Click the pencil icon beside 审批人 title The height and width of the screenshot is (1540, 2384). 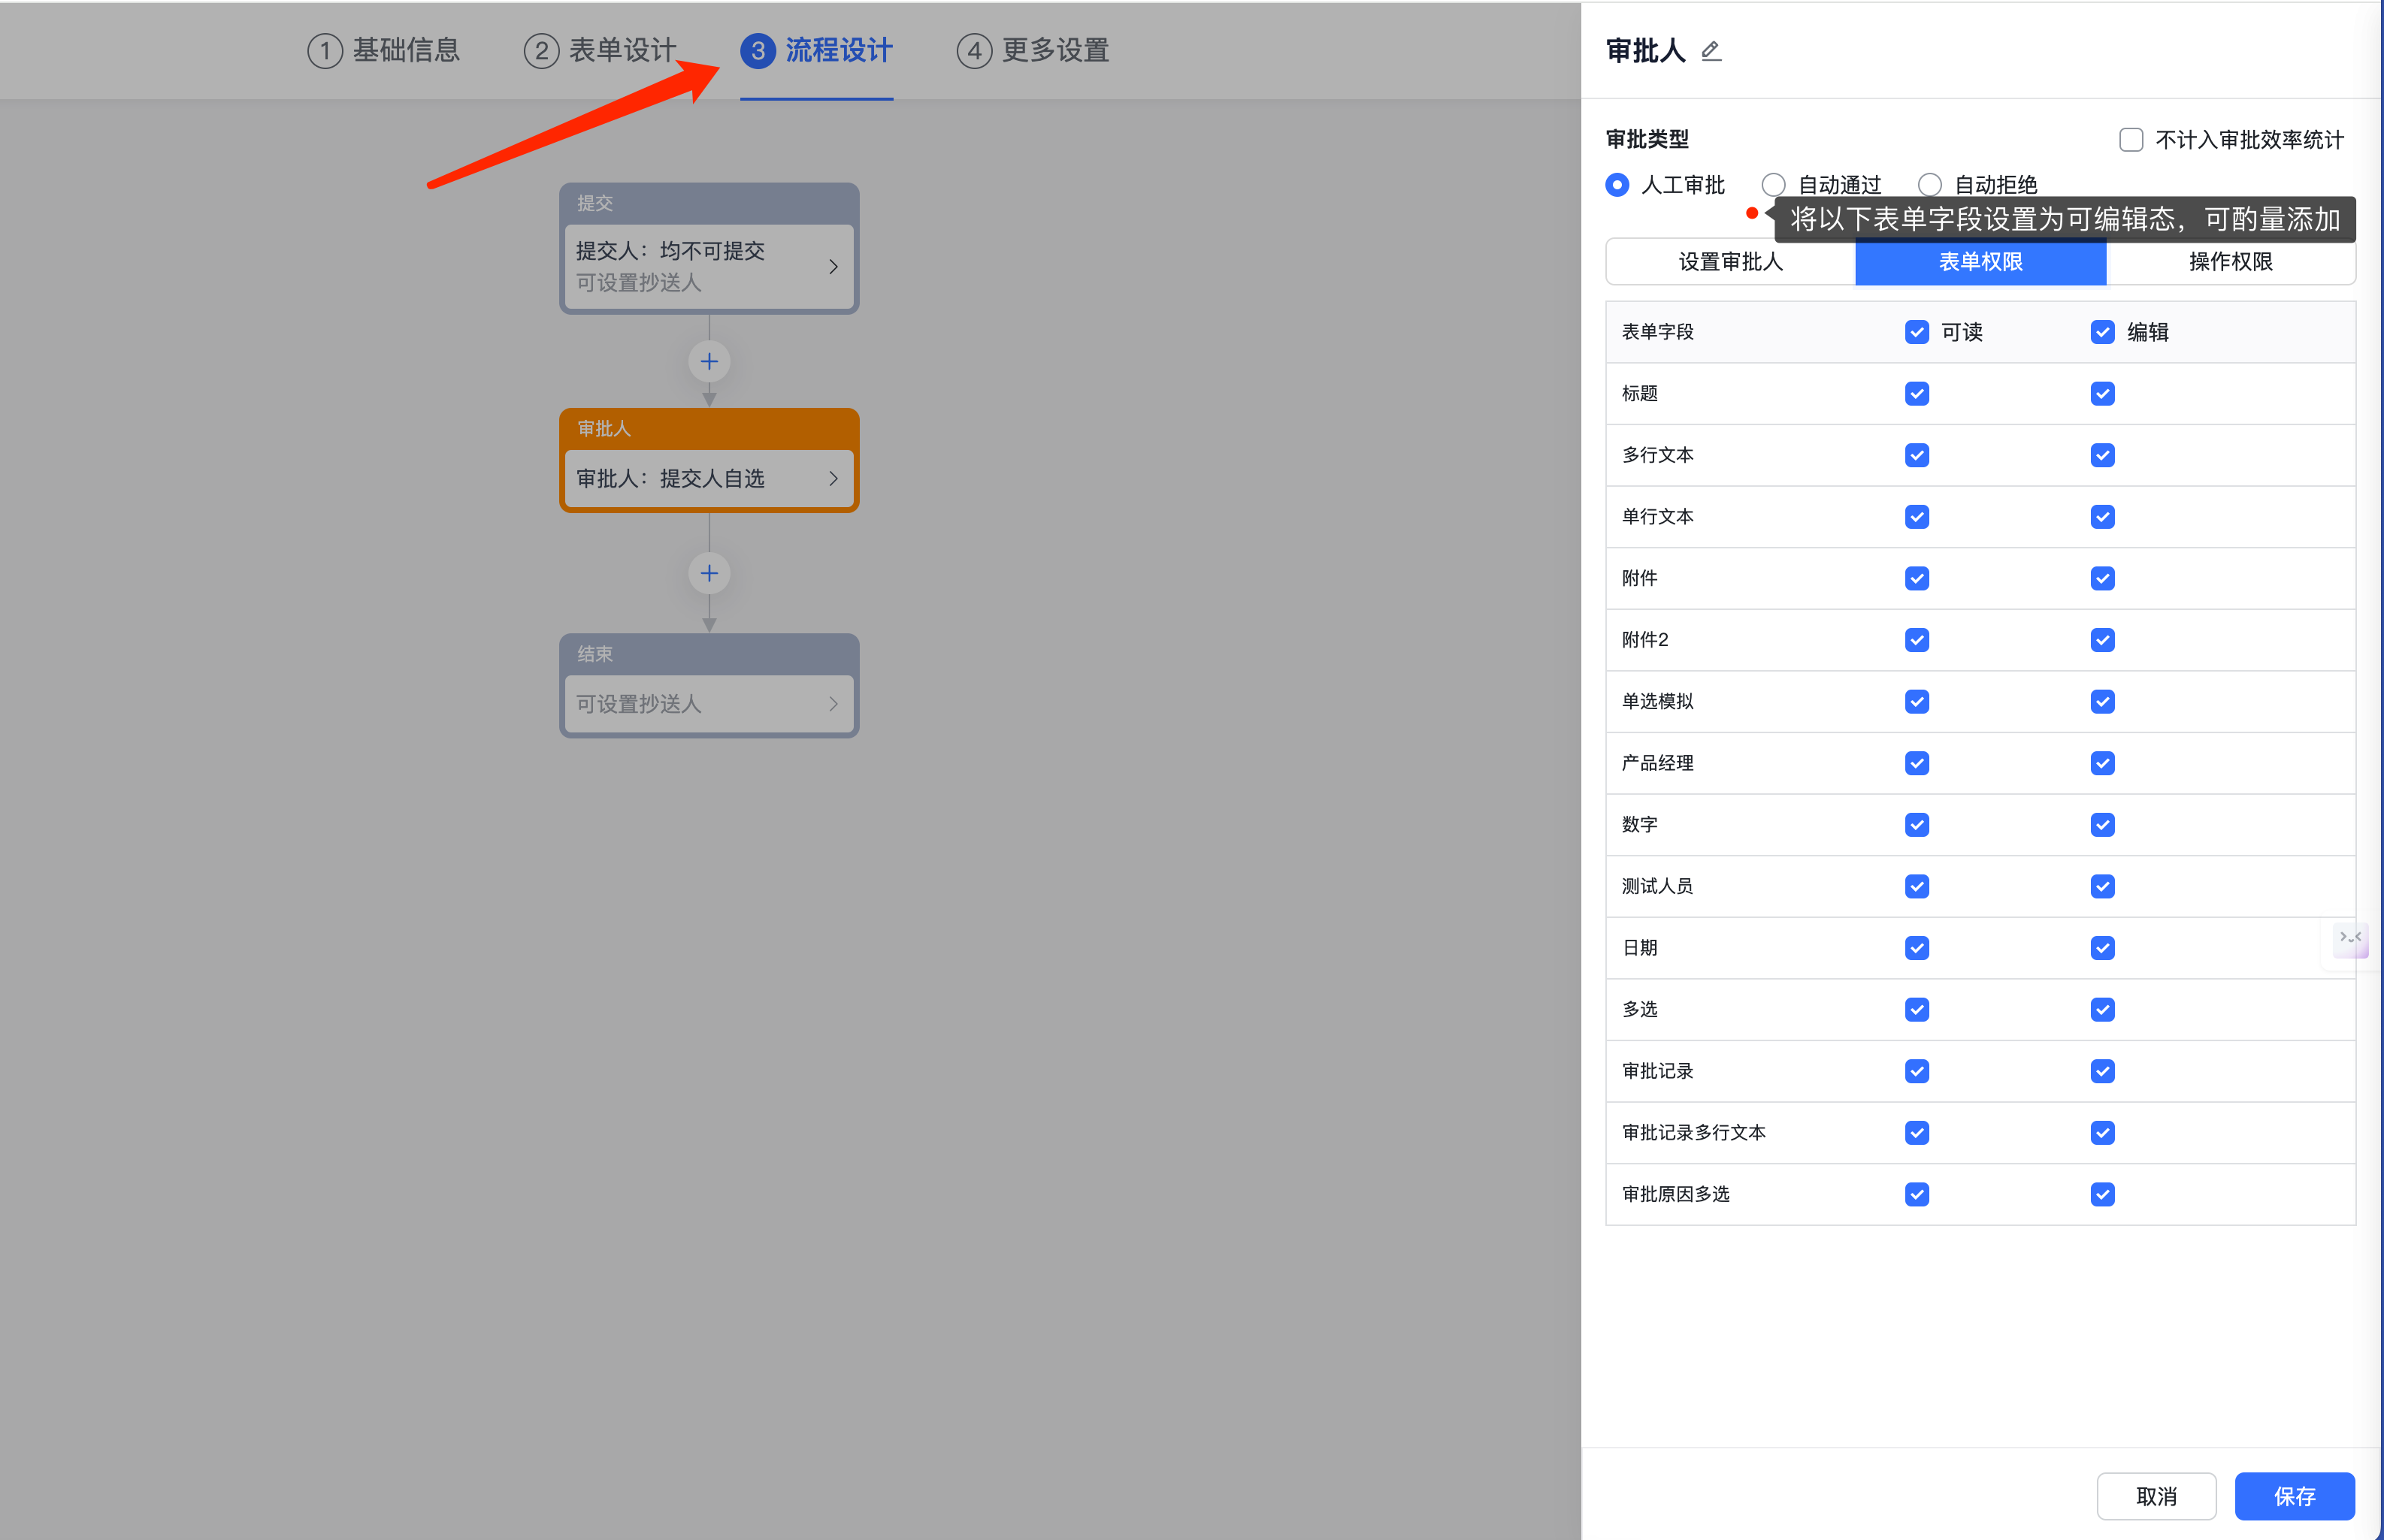1711,50
